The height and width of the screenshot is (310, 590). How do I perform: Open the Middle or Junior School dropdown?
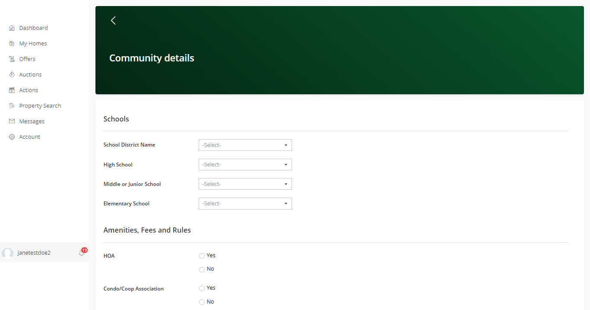click(x=245, y=184)
